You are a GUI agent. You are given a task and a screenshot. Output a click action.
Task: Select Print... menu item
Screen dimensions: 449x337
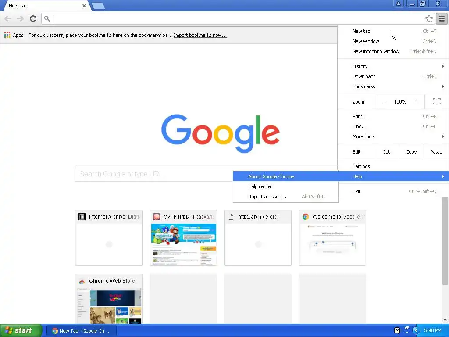tap(393, 116)
